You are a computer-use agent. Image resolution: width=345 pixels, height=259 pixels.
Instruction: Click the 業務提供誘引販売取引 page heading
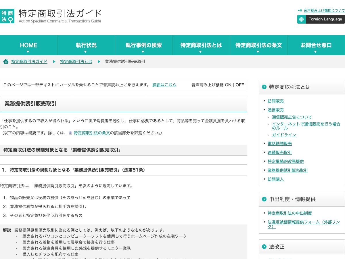point(30,104)
